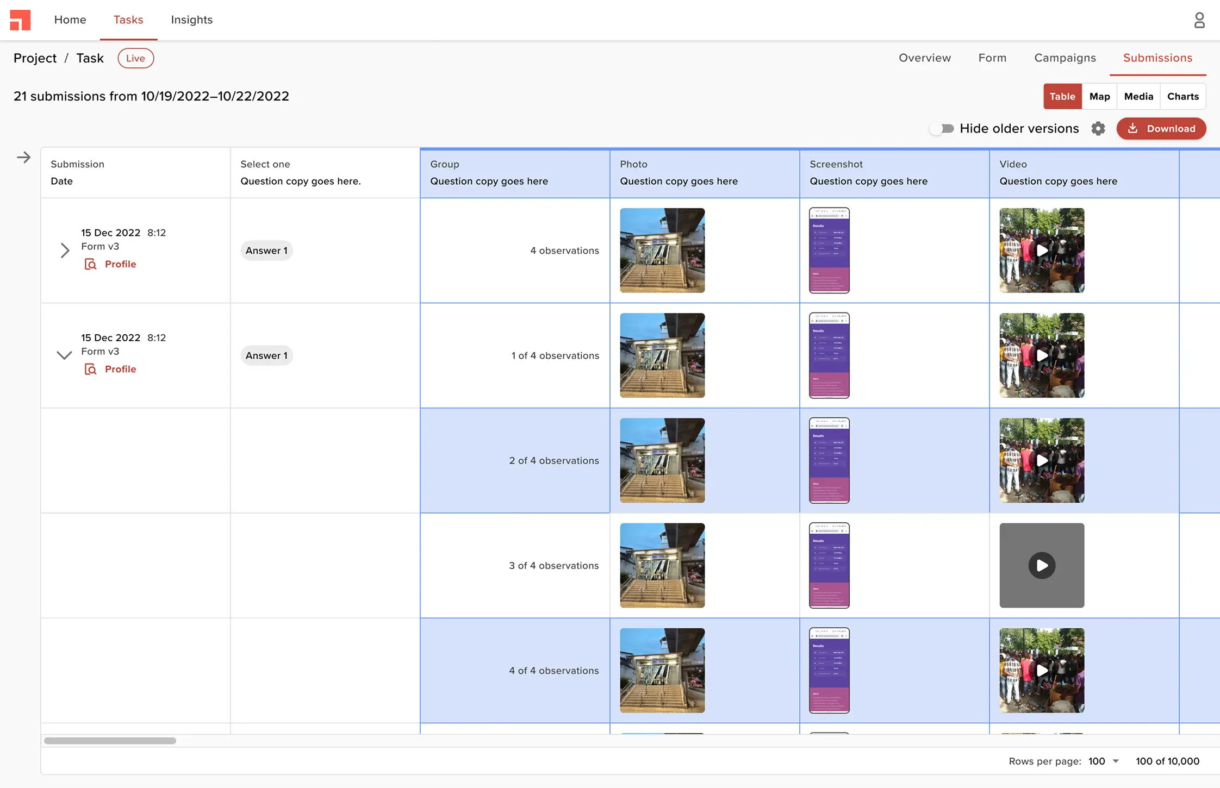
Task: Open the Rows per page dropdown
Action: coord(1104,761)
